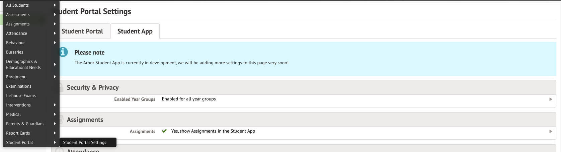Viewport: 561px width, 152px height.
Task: Click the Enabled for all year groups value
Action: (x=189, y=99)
